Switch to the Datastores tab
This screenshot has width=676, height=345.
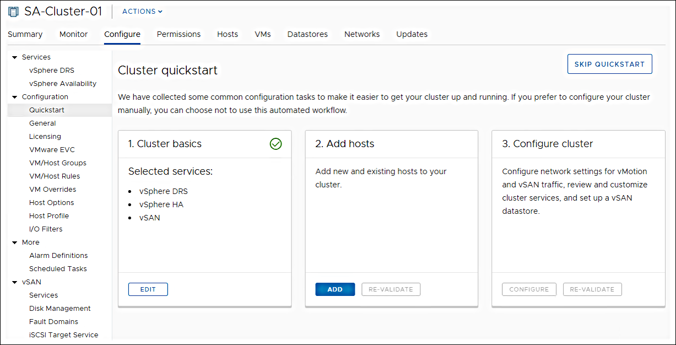[307, 34]
